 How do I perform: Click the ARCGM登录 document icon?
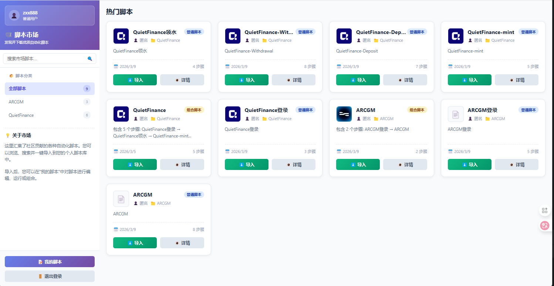tap(456, 114)
